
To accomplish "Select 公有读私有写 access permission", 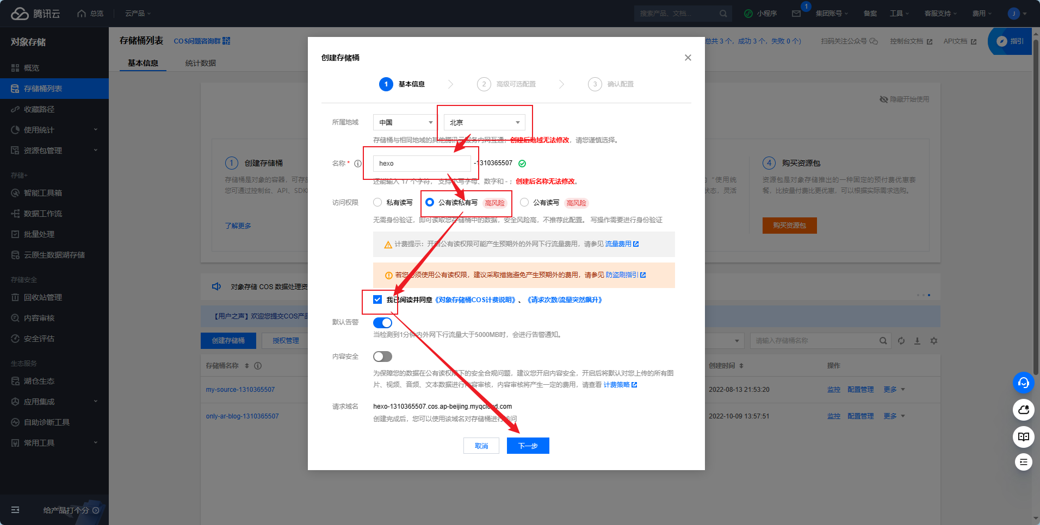I will 430,202.
